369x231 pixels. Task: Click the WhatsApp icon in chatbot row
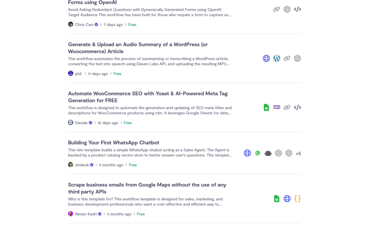coord(258,153)
